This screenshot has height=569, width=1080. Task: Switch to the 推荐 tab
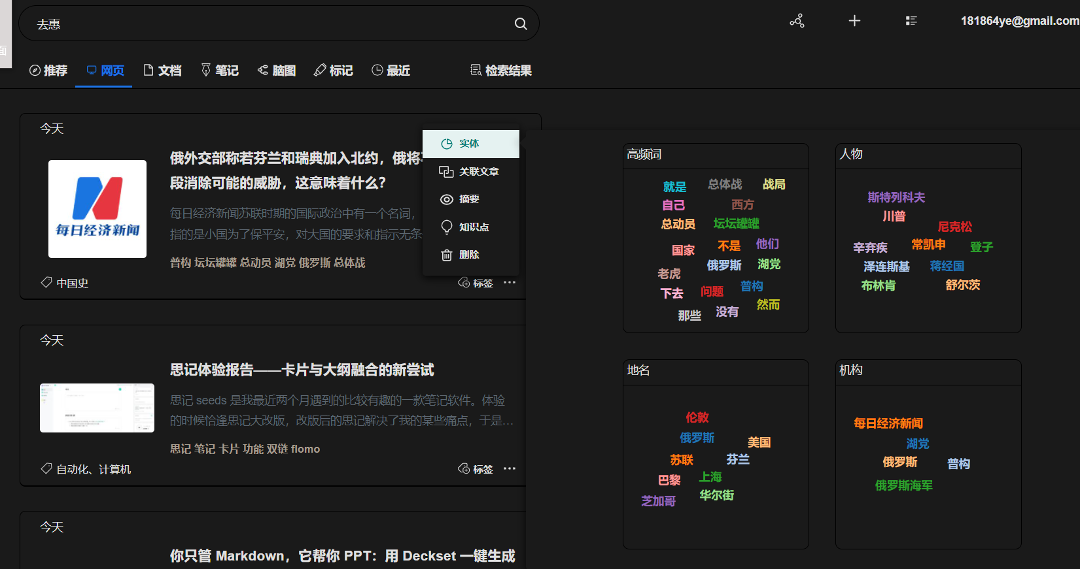point(48,71)
